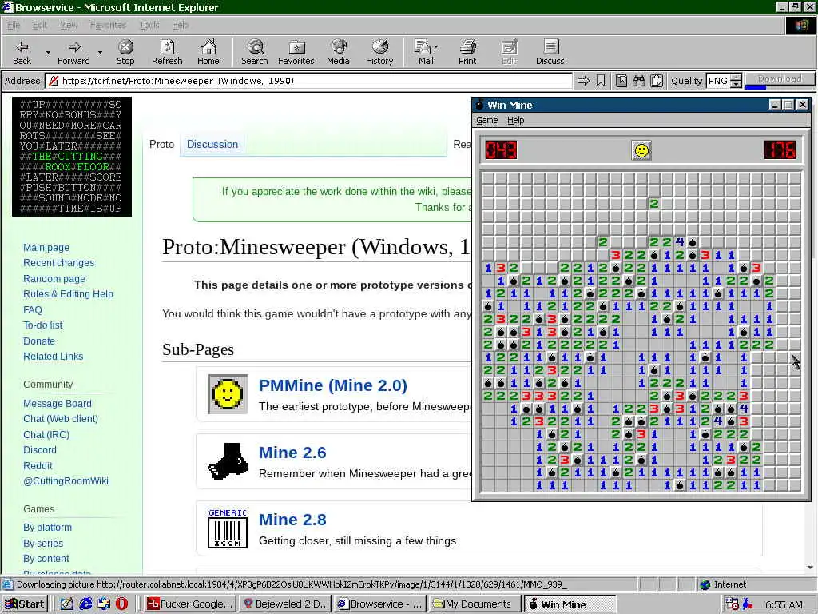818x614 pixels.
Task: Launch Internet Explorer from quick launch
Action: pos(85,604)
